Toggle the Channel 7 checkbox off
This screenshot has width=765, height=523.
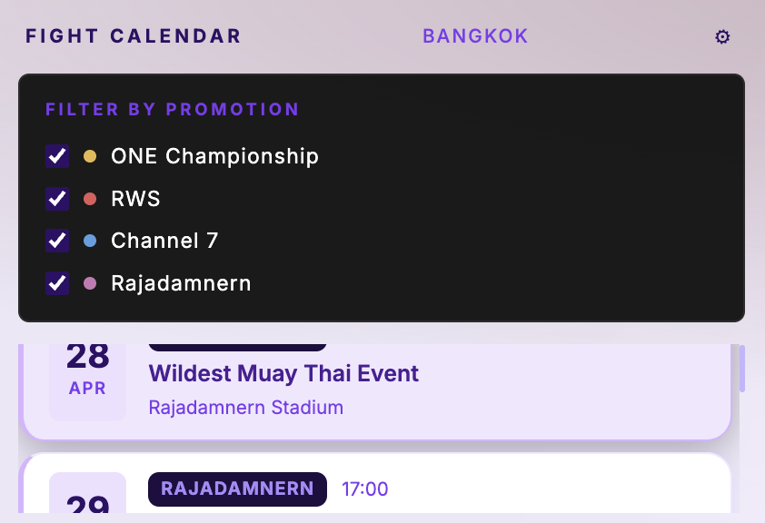tap(57, 241)
